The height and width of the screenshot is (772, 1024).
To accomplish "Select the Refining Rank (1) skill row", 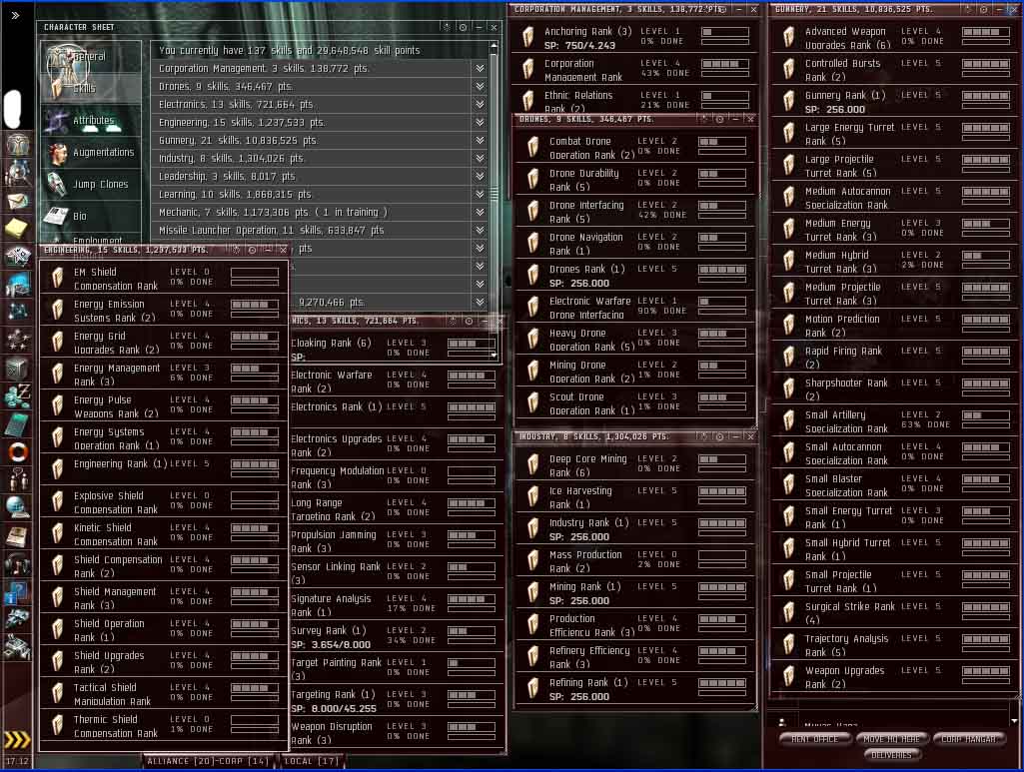I will [x=635, y=689].
